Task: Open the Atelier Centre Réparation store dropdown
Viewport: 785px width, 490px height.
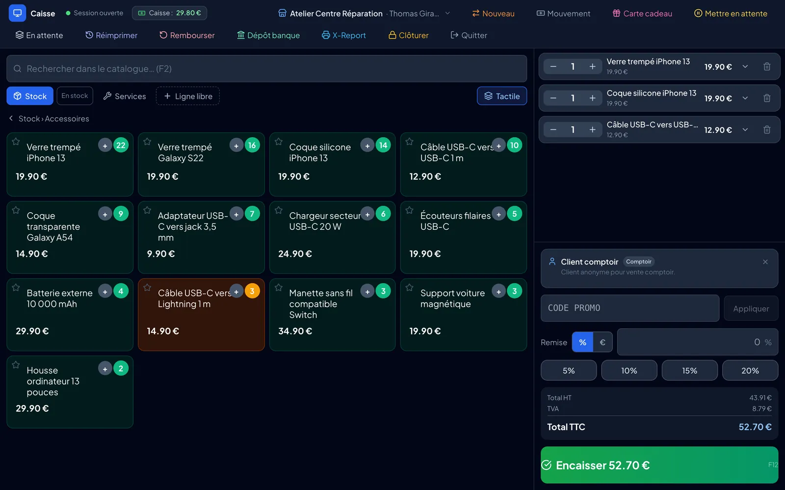Action: pyautogui.click(x=364, y=13)
